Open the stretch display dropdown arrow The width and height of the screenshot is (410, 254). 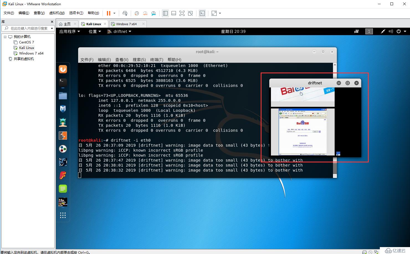tap(220, 13)
